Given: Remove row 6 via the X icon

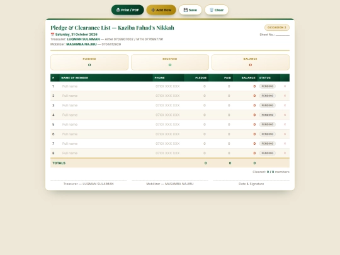Looking at the screenshot, I should 285,134.
